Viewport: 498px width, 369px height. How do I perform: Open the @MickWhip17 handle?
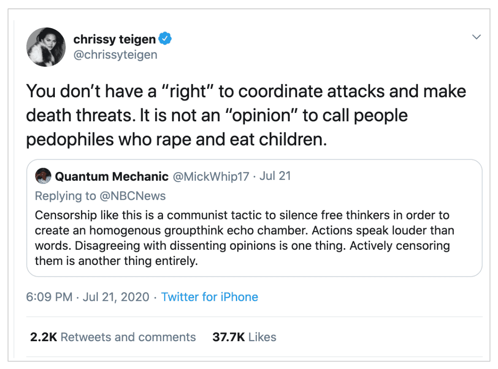point(211,176)
